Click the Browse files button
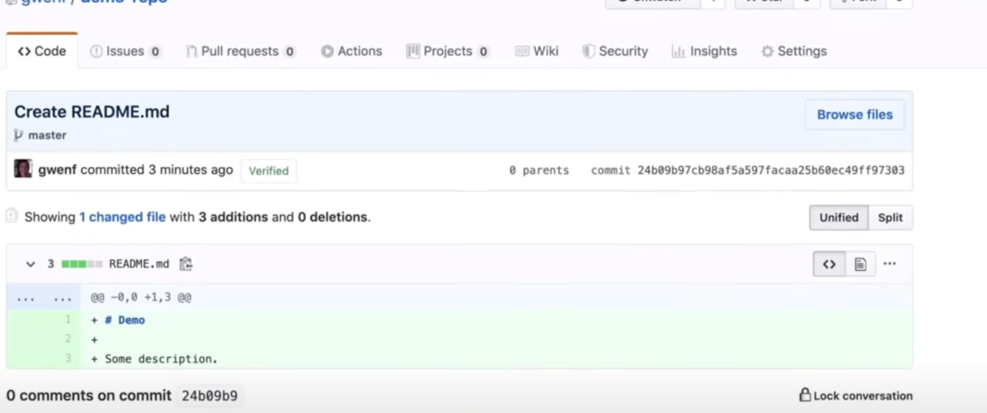This screenshot has height=413, width=987. pos(855,114)
